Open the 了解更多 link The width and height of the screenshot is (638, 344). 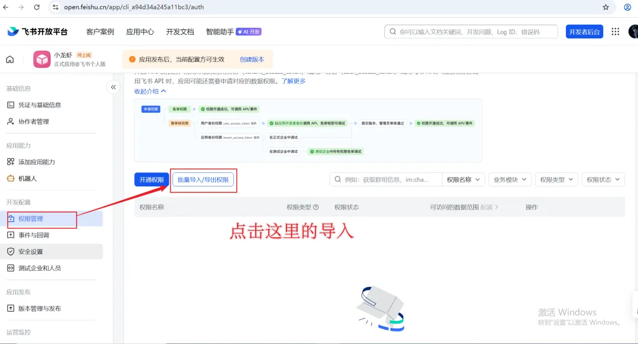tap(294, 81)
